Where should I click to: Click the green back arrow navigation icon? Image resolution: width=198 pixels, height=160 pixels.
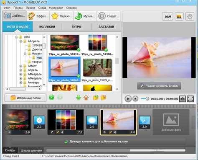coord(51,97)
